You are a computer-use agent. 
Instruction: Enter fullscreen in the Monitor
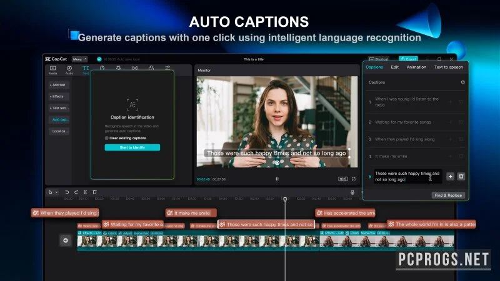coord(354,179)
